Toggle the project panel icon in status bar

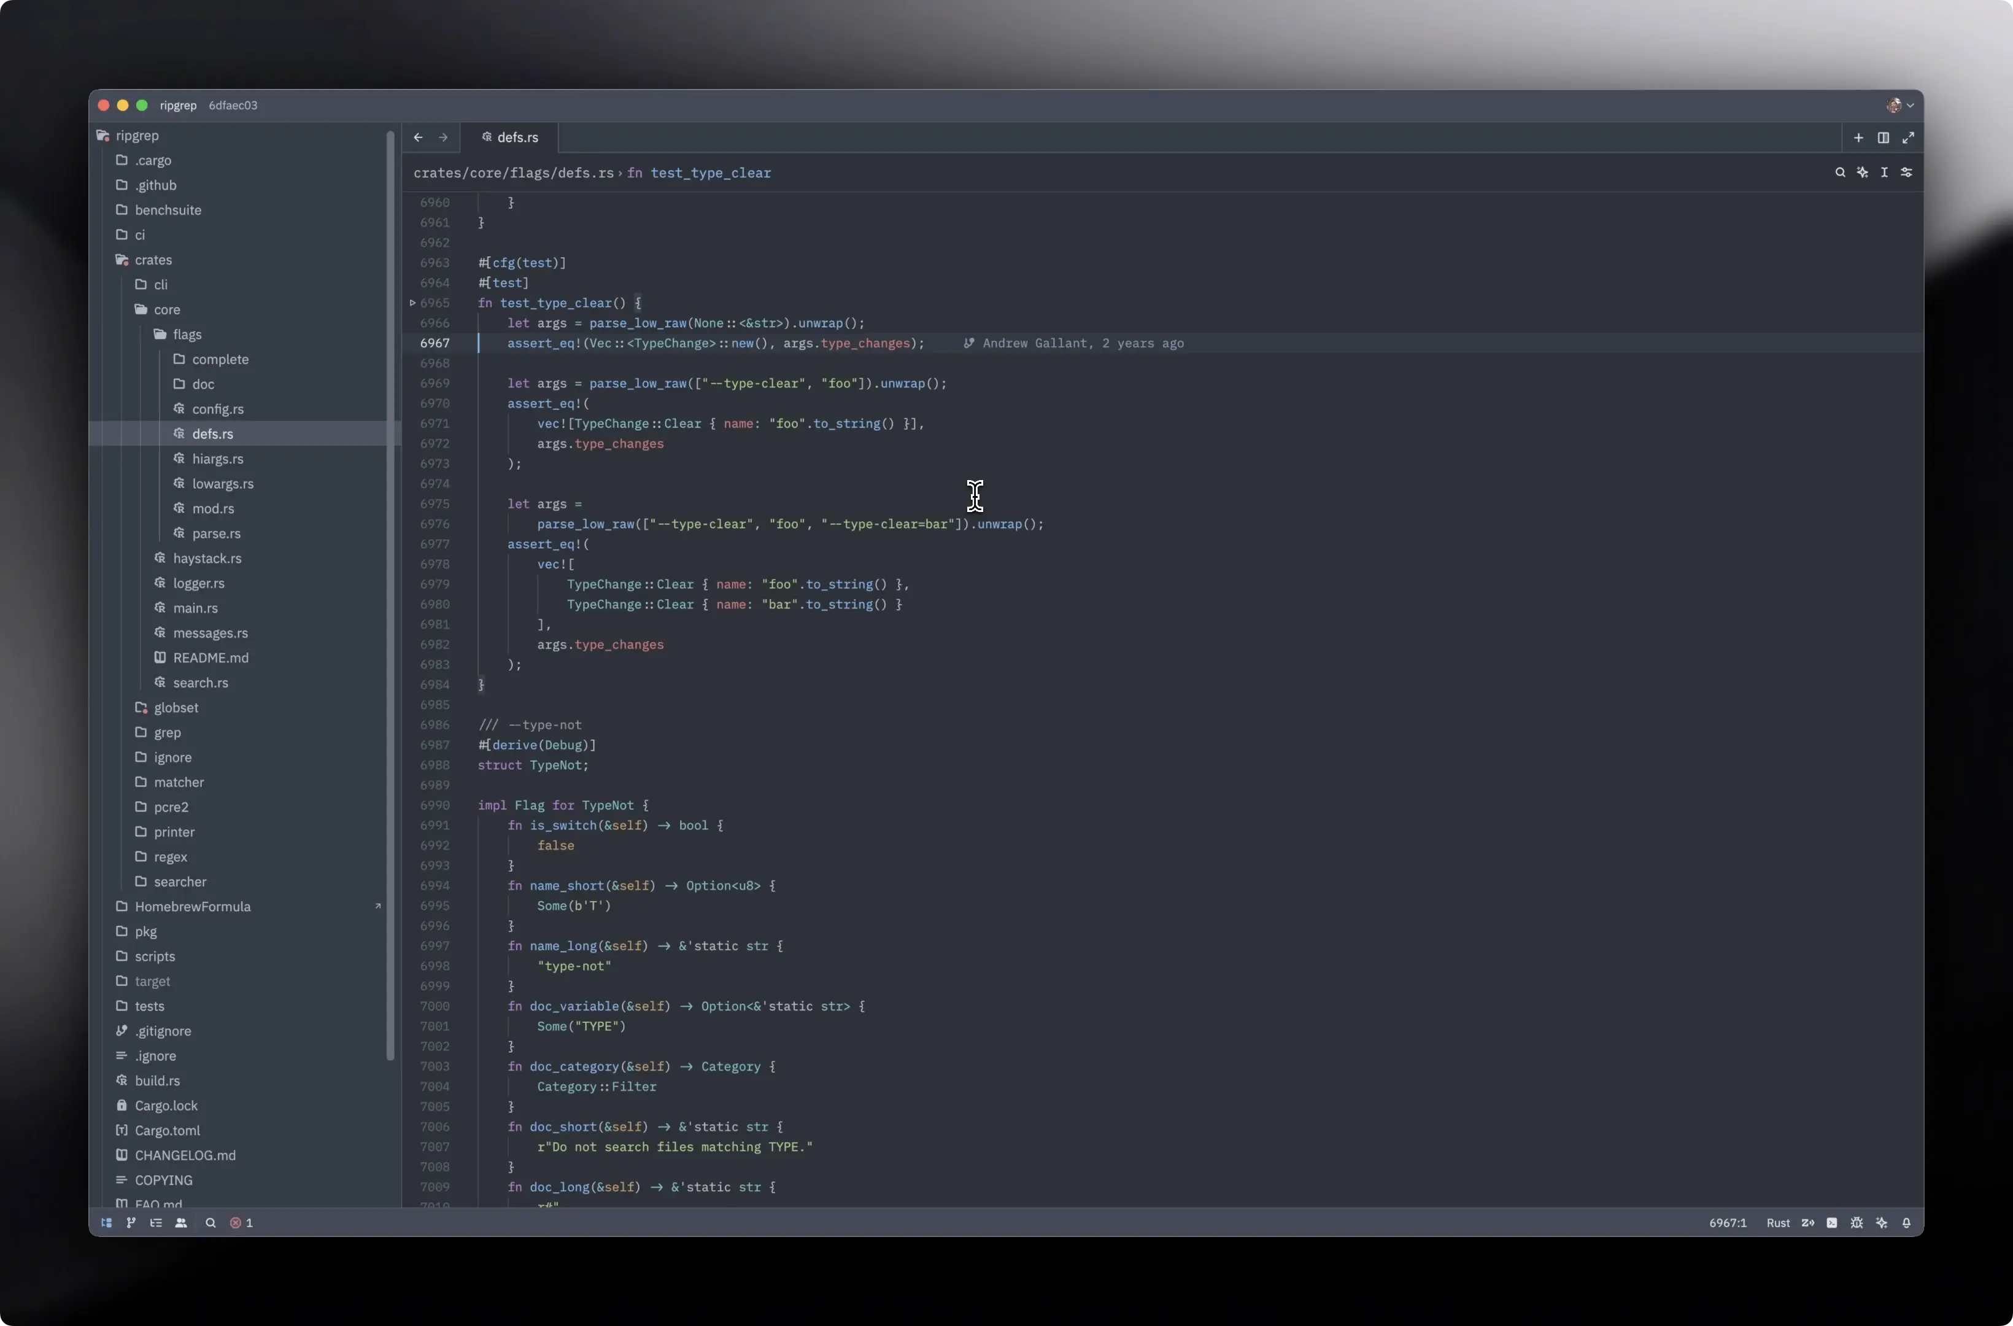(107, 1223)
